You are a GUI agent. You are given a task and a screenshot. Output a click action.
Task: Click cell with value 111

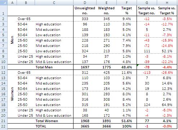[147, 51]
